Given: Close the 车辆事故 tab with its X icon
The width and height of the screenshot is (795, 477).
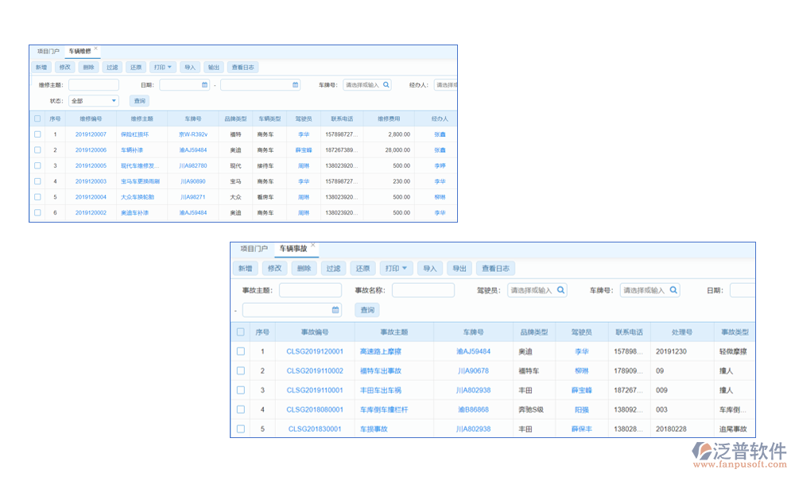Looking at the screenshot, I should [312, 246].
